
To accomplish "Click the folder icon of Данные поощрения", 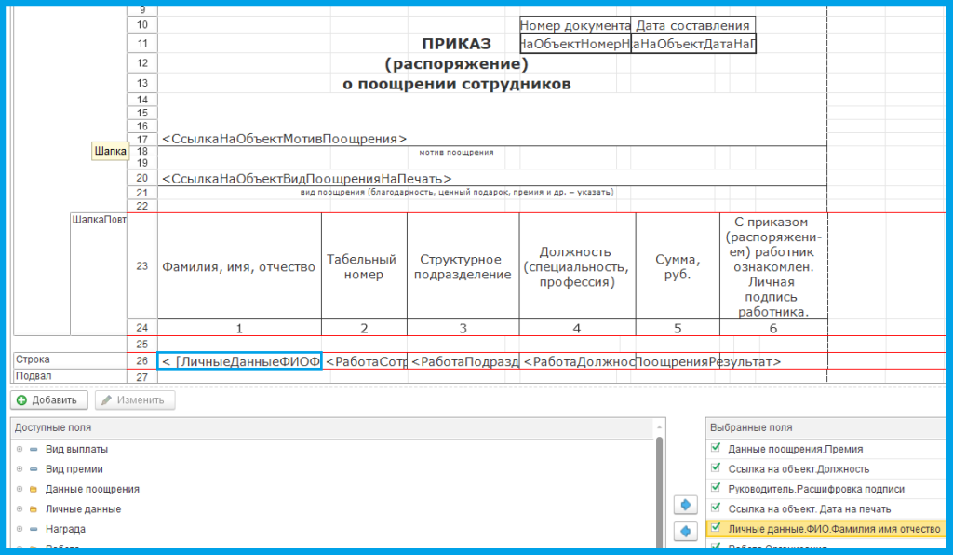I will point(34,489).
